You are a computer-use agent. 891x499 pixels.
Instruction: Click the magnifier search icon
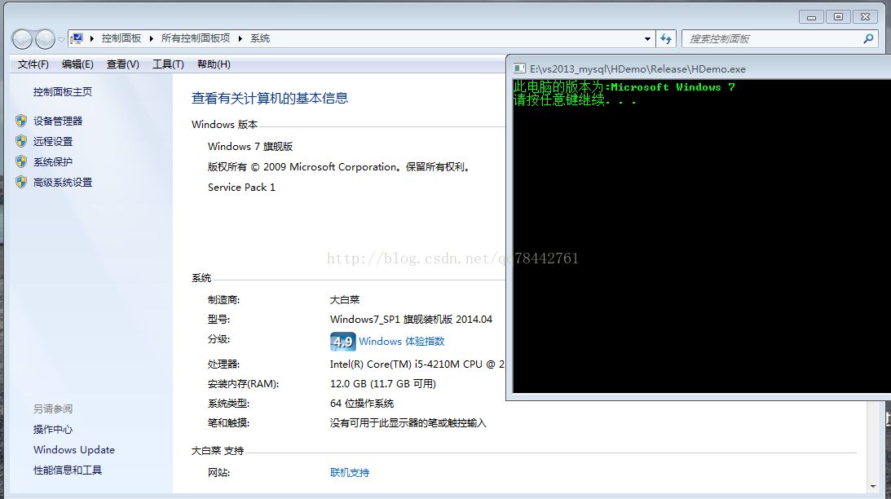click(868, 39)
